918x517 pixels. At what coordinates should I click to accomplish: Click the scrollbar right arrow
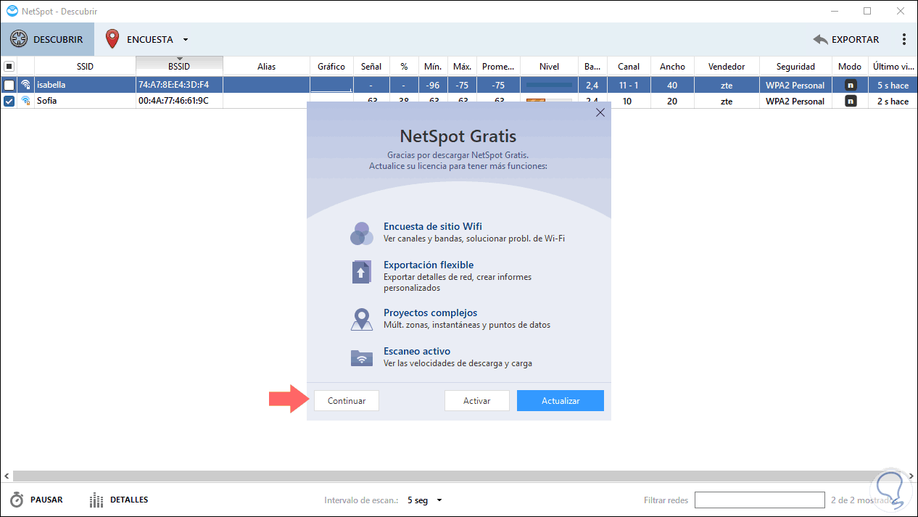pyautogui.click(x=911, y=476)
